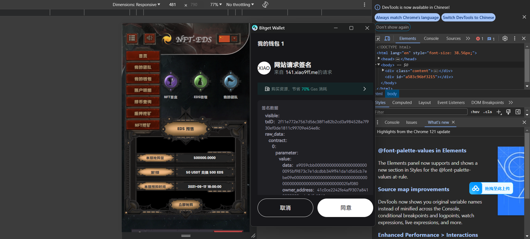Mute sound with the speaker icon
530x239 pixels.
tap(150, 38)
